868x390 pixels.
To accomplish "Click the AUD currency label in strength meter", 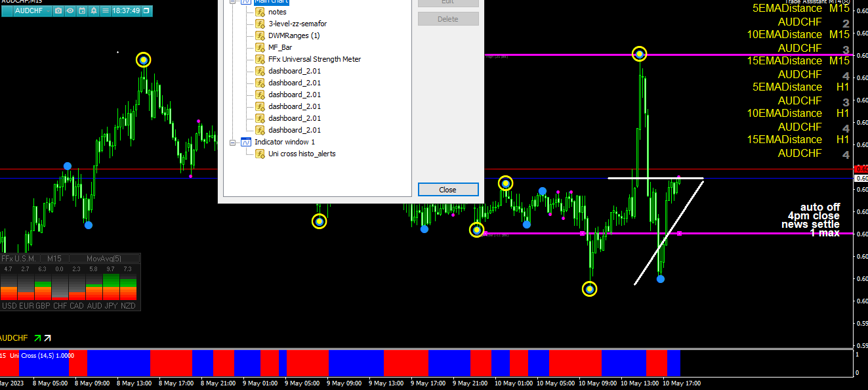I will [94, 306].
